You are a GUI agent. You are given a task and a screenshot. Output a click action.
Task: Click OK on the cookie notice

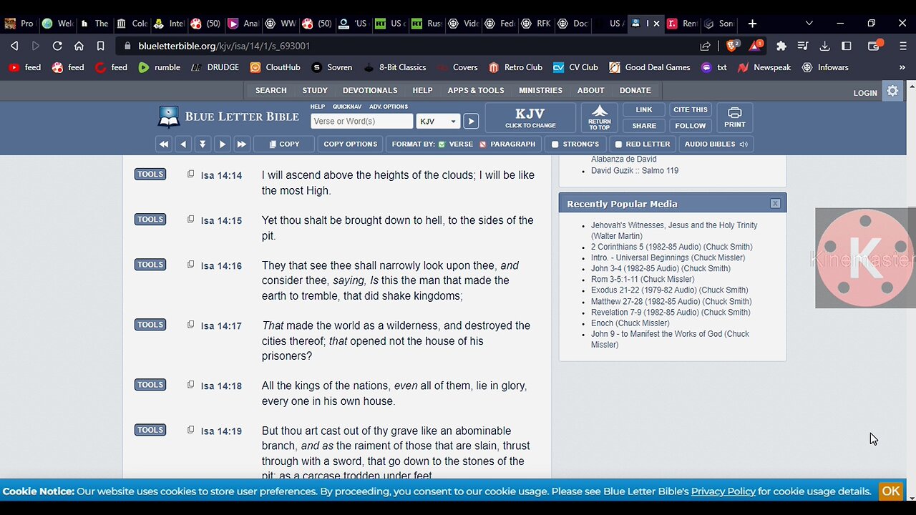(891, 491)
